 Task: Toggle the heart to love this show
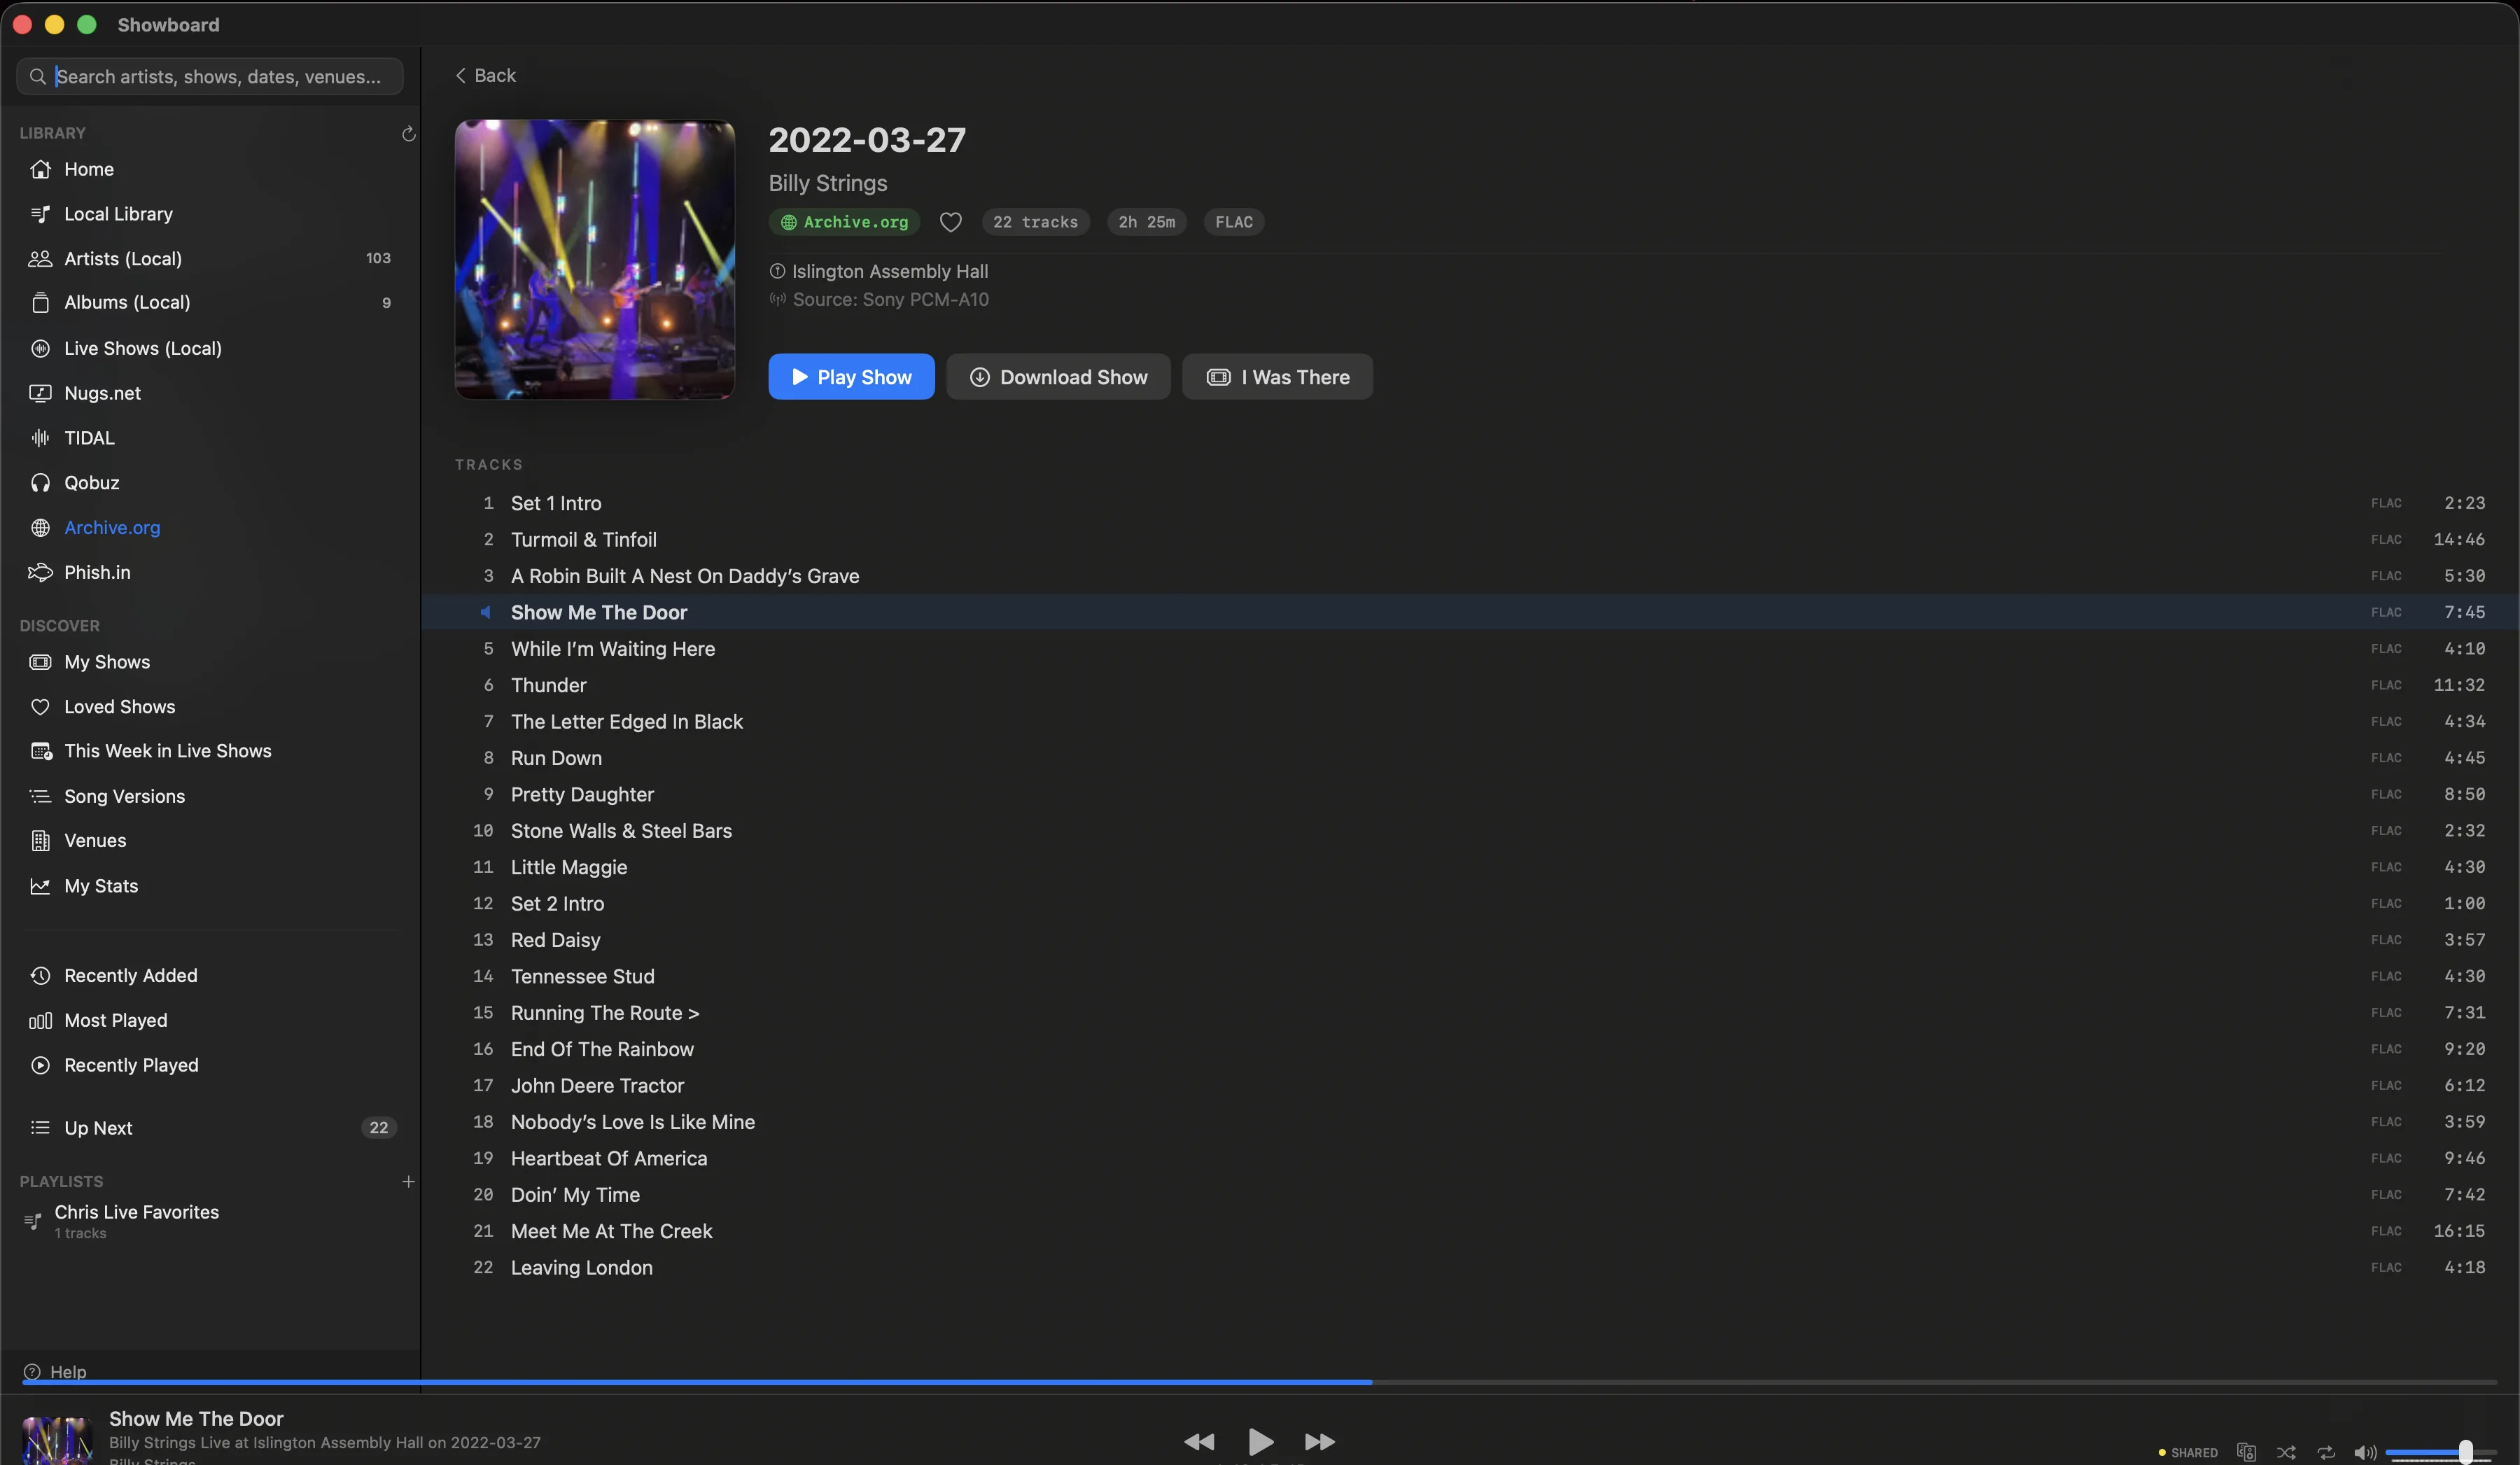[x=950, y=222]
